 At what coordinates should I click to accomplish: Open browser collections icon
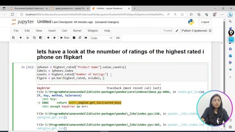199,15
